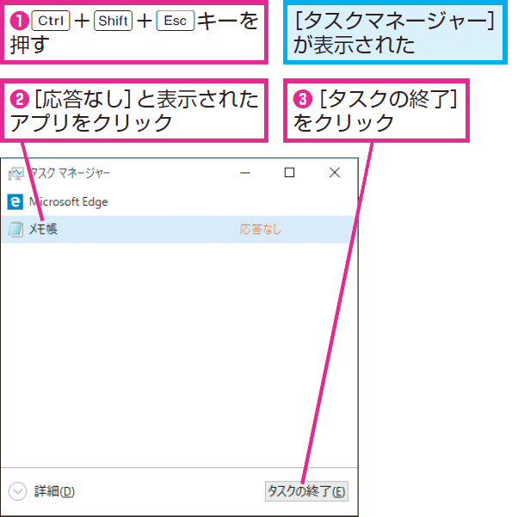Click the Shift key illustration
Screen dimensions: 512x517
113,21
